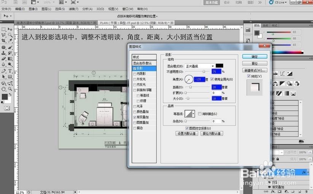Click the 不透明度 opacity slider handle
The image size is (313, 194).
click(204, 72)
